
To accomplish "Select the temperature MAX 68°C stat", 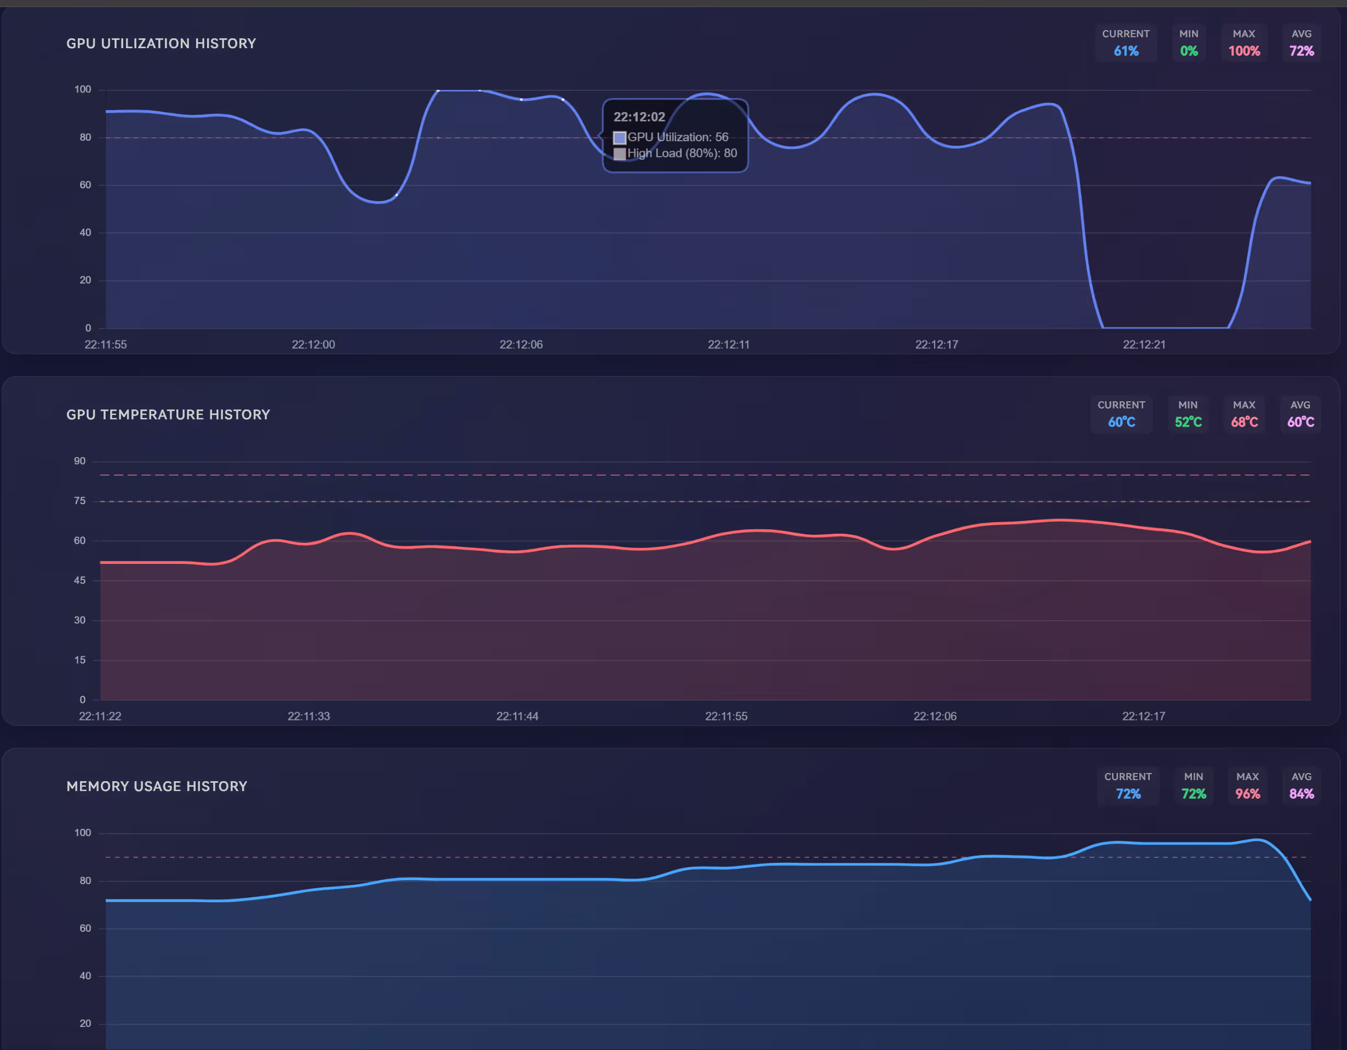I will [x=1243, y=414].
